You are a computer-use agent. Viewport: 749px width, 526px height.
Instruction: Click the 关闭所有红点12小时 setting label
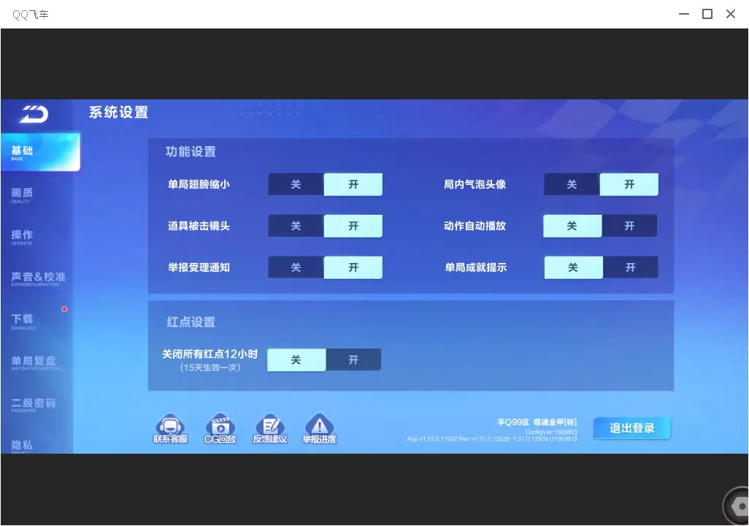pyautogui.click(x=210, y=354)
